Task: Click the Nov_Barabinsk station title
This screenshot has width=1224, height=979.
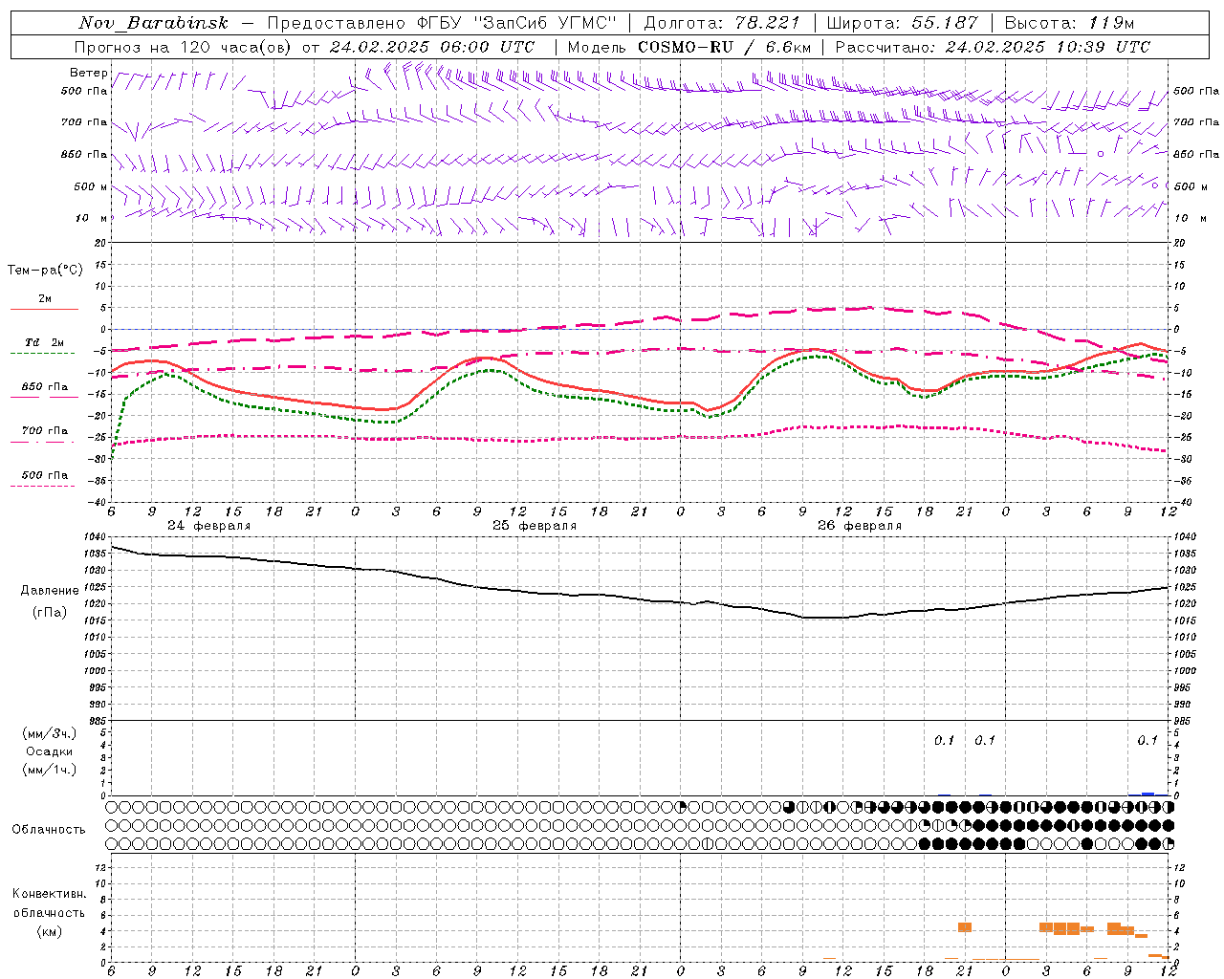Action: tap(153, 23)
